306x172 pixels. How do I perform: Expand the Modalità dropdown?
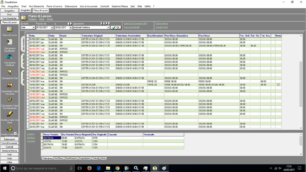pos(33,27)
